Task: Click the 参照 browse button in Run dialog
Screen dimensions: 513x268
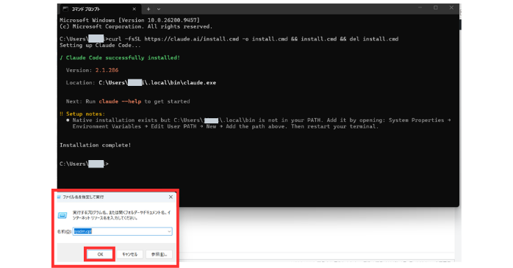Action: tap(159, 254)
